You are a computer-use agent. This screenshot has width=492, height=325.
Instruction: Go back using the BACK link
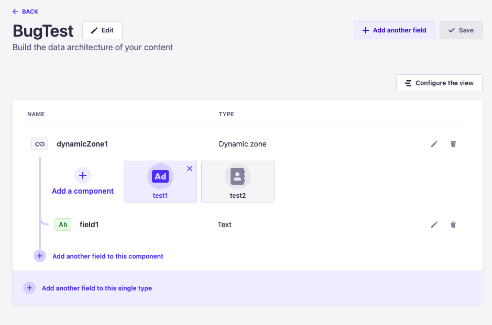26,12
